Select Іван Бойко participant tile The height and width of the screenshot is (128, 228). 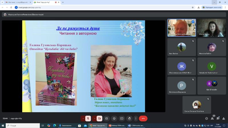pos(182,47)
